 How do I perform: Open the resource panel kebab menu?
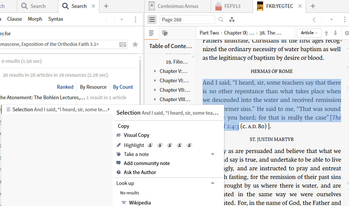(345, 20)
